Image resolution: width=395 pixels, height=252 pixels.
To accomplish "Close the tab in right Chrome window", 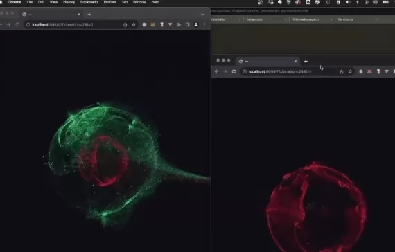I will click(x=295, y=61).
